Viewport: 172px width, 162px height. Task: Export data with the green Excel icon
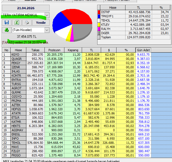click(x=17, y=23)
